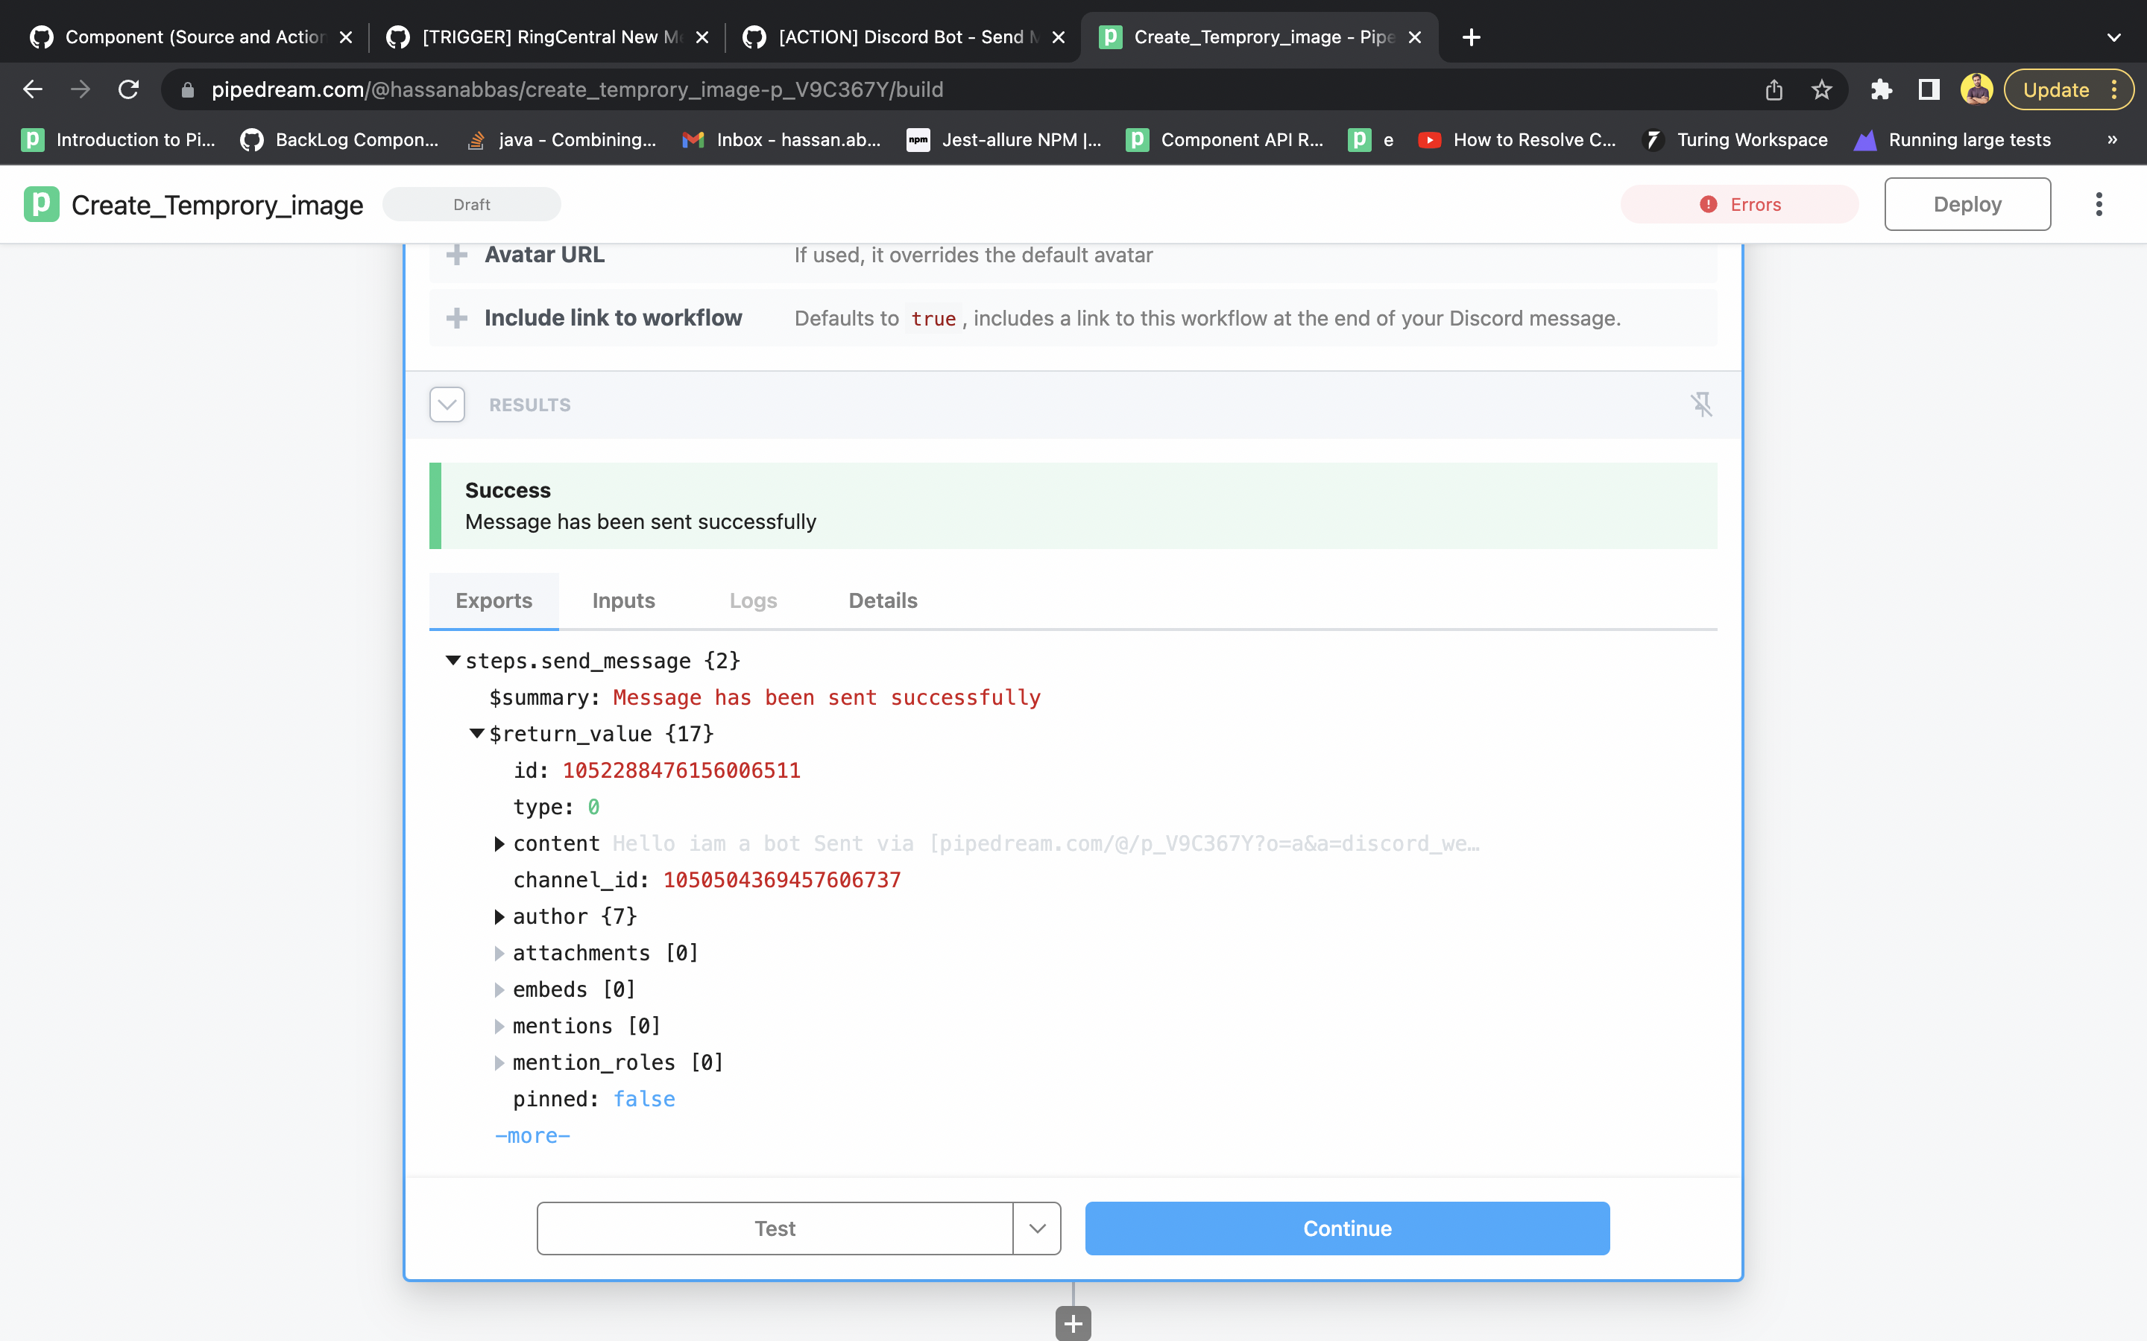Image resolution: width=2147 pixels, height=1341 pixels.
Task: Expand the attachments [0] node
Action: (x=499, y=953)
